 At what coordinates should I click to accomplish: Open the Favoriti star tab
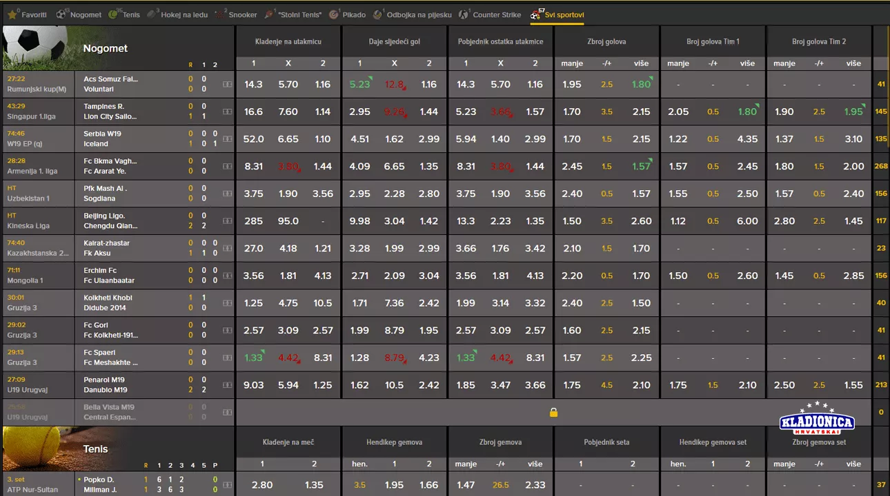click(28, 14)
